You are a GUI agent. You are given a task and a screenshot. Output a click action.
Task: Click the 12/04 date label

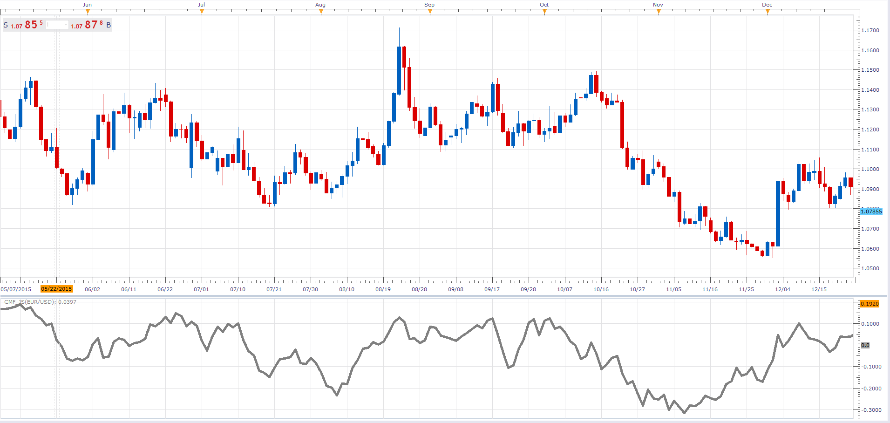pos(783,289)
